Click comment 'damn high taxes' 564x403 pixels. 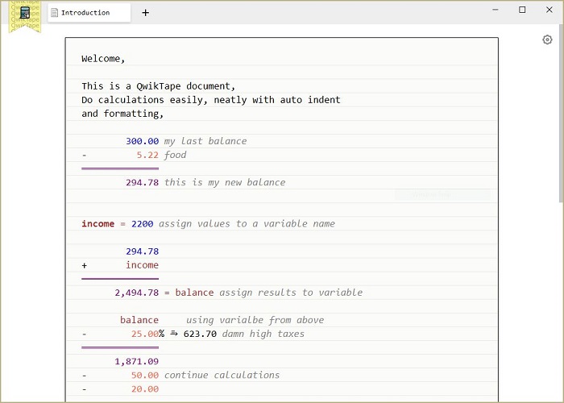tap(263, 334)
